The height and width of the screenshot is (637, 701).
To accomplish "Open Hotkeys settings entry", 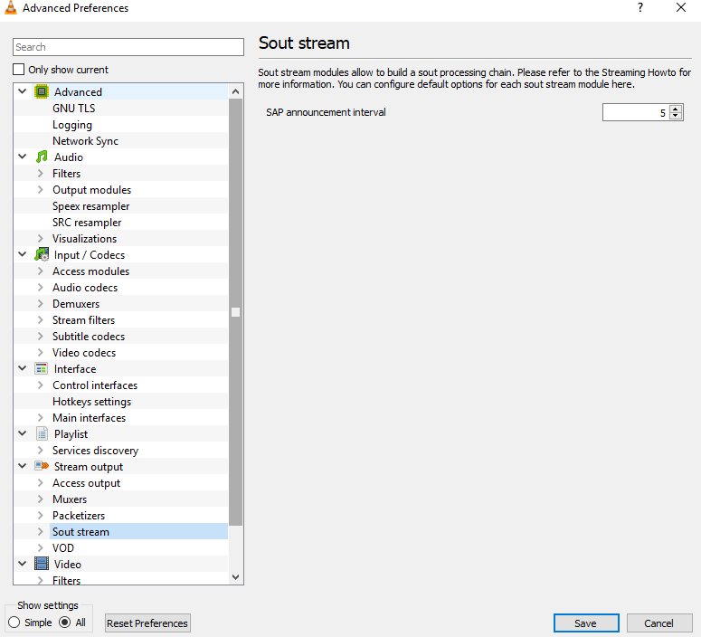I will pos(91,402).
